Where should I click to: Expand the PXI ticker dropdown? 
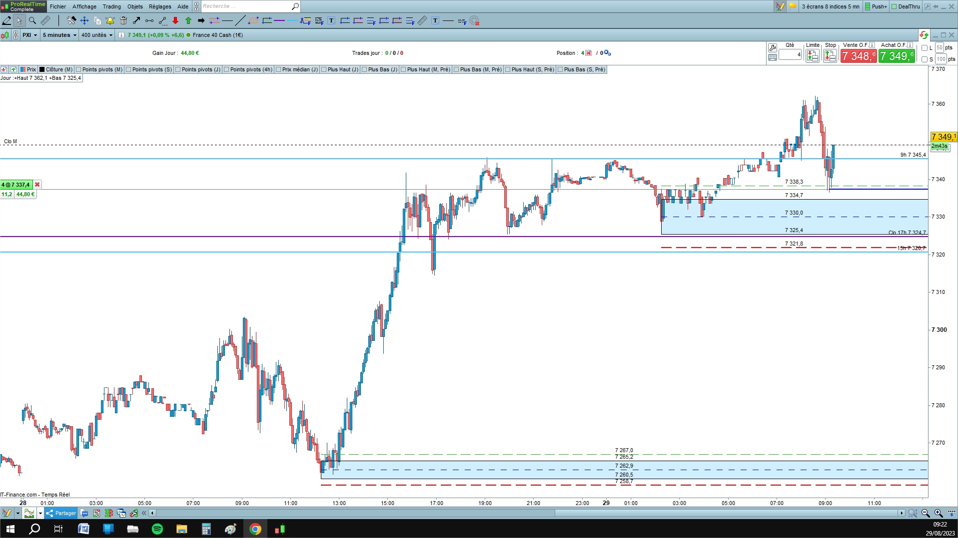click(29, 35)
